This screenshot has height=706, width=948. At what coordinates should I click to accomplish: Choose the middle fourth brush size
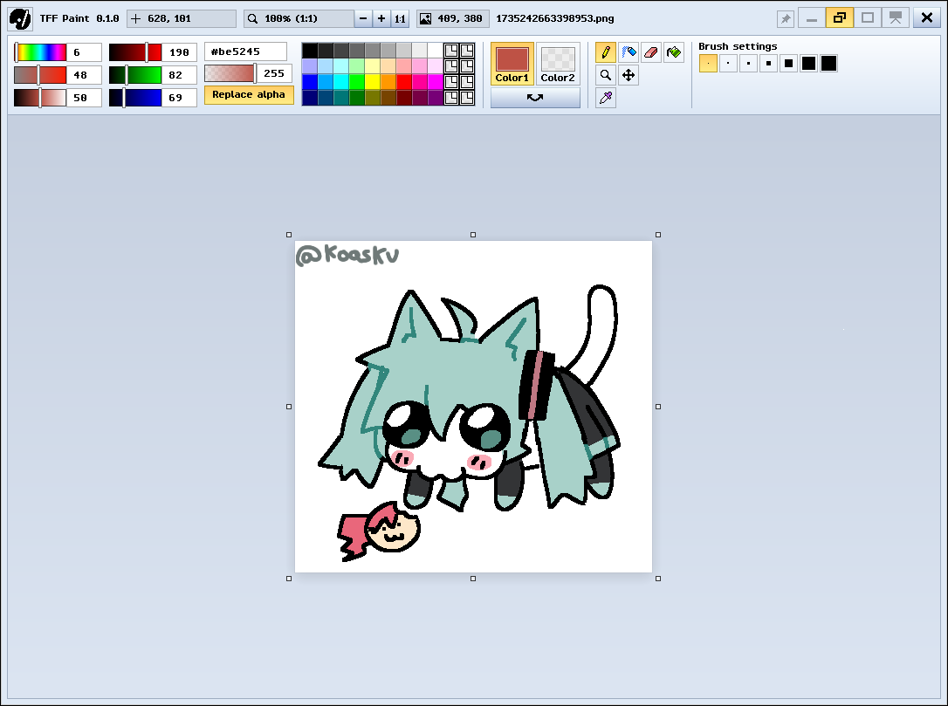point(768,64)
